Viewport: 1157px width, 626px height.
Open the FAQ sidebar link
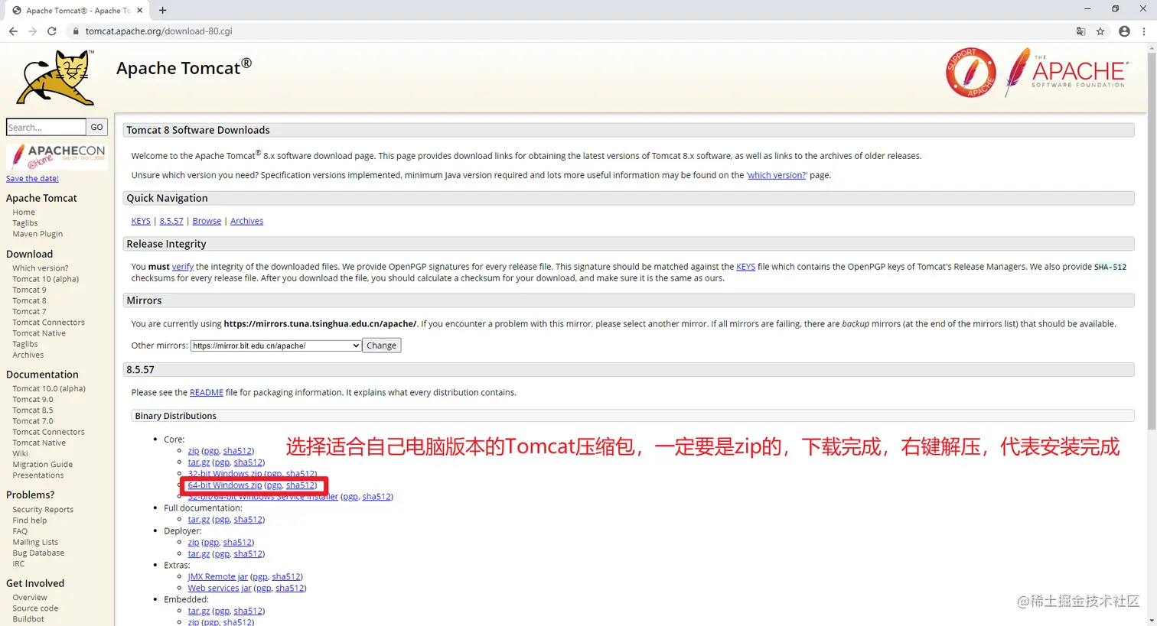(x=20, y=531)
